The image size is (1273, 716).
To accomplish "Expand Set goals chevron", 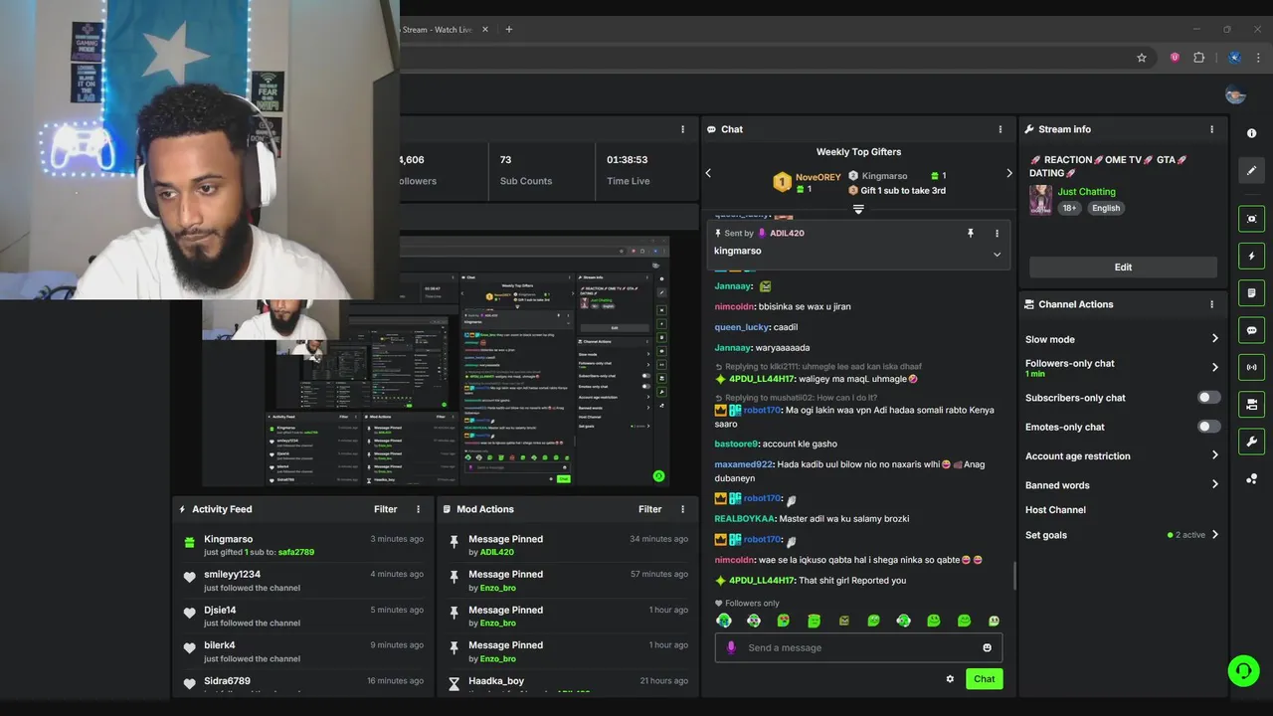I will 1214,535.
